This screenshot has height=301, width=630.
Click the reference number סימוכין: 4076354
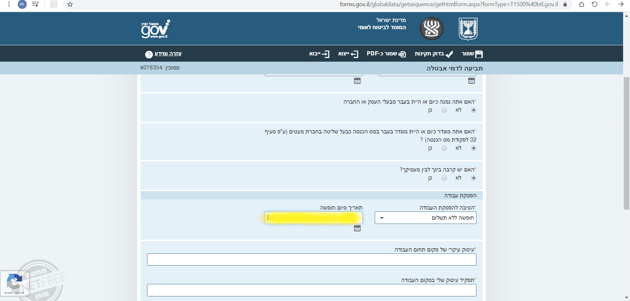pyautogui.click(x=159, y=68)
